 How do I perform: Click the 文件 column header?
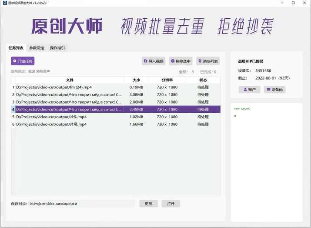70,80
